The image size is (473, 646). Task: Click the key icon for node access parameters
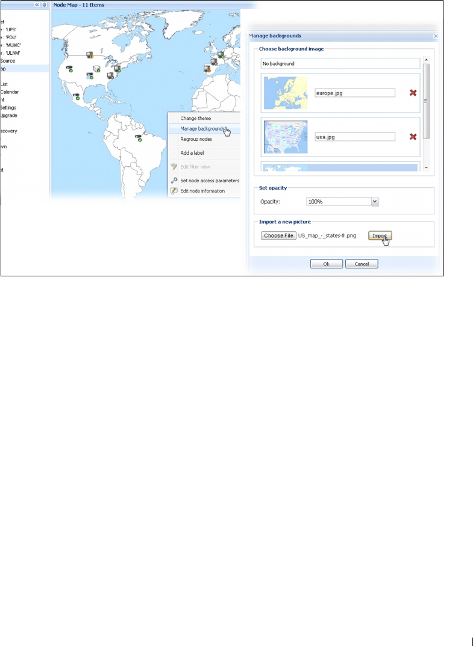174,181
